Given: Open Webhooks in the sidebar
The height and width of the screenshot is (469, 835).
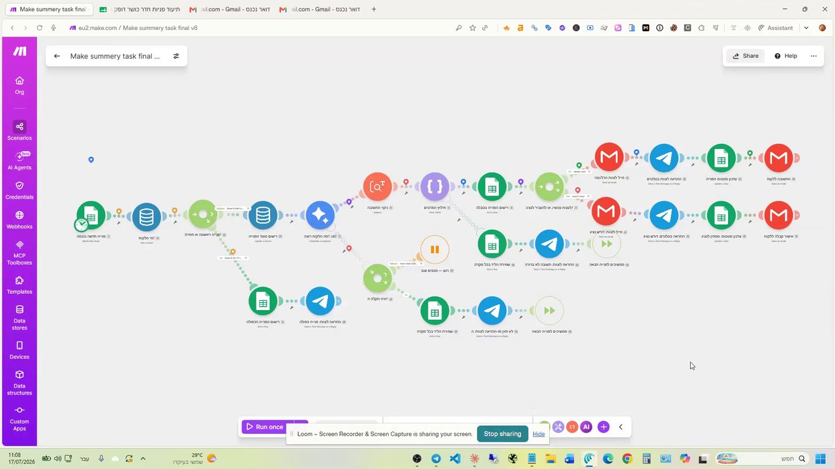Looking at the screenshot, I should click(20, 220).
